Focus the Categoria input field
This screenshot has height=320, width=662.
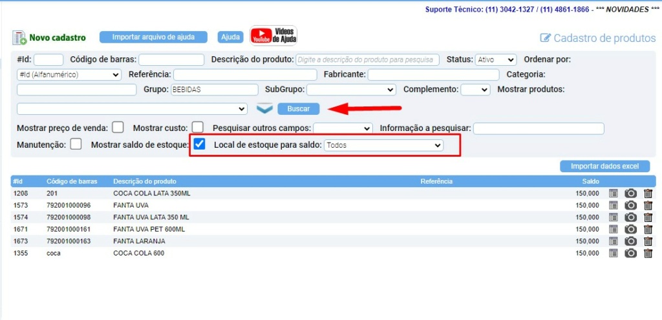pyautogui.click(x=77, y=90)
